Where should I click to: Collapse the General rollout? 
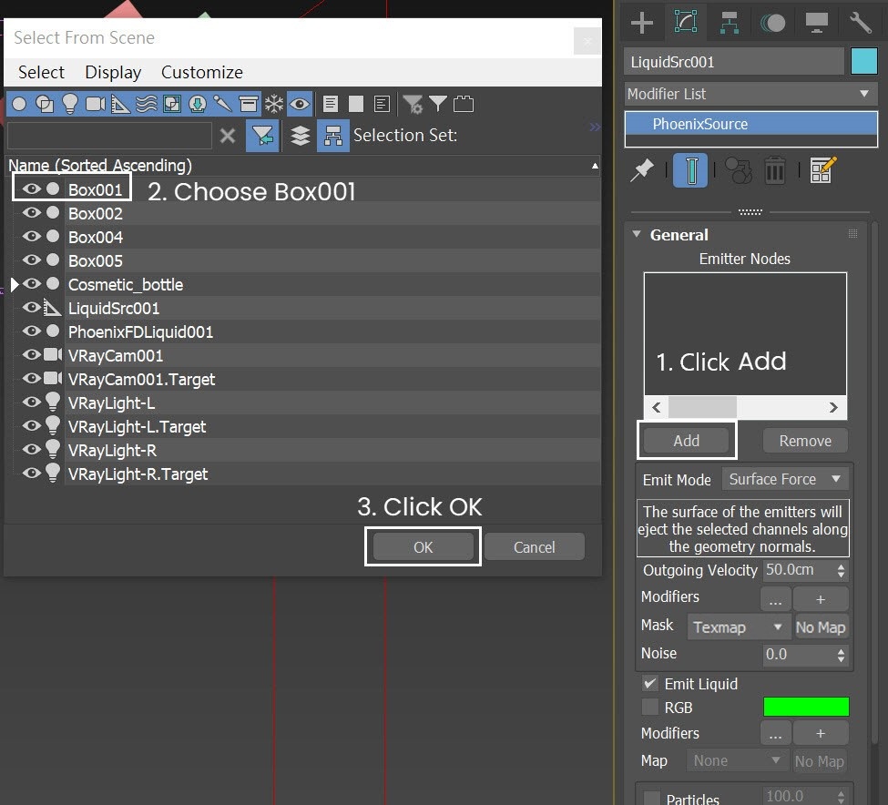(637, 234)
